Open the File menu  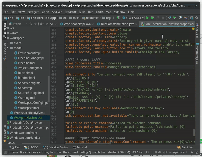point(6,12)
